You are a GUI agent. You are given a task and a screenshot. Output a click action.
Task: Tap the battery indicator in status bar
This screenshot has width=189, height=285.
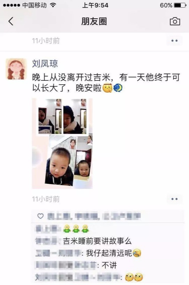click(x=180, y=5)
